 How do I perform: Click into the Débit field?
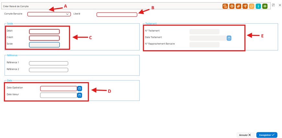pos(44,32)
